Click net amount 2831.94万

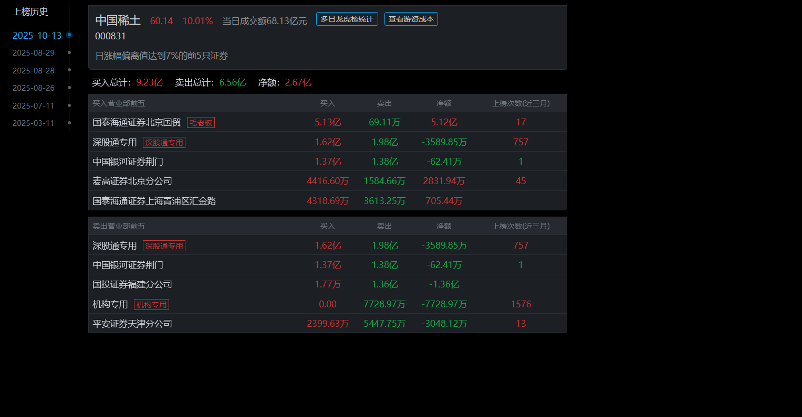[x=444, y=181]
